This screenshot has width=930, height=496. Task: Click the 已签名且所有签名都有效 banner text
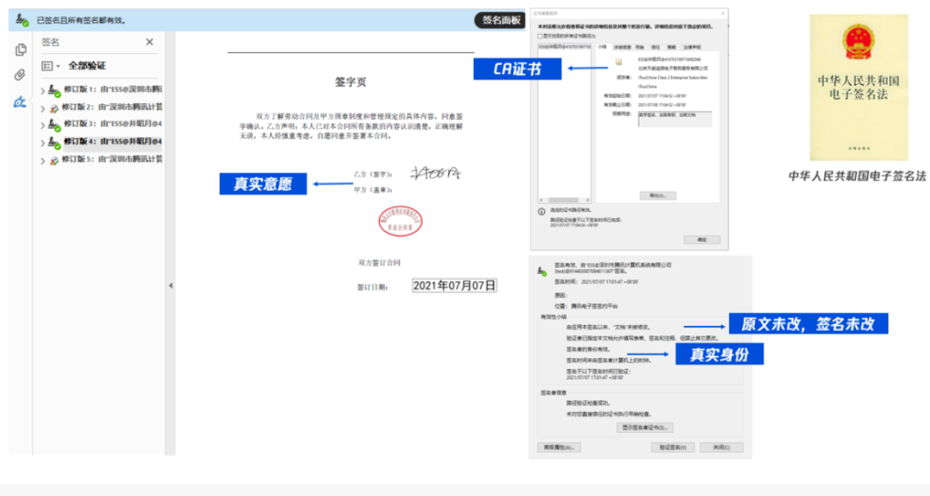click(x=81, y=20)
